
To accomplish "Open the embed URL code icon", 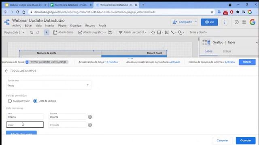I will (x=153, y=32).
